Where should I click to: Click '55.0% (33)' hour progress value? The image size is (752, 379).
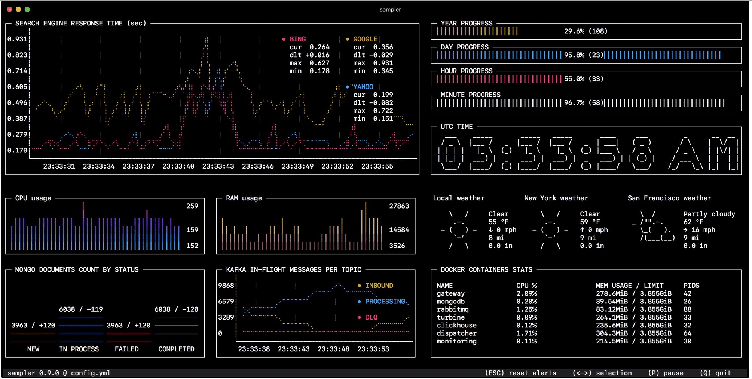[x=584, y=79]
